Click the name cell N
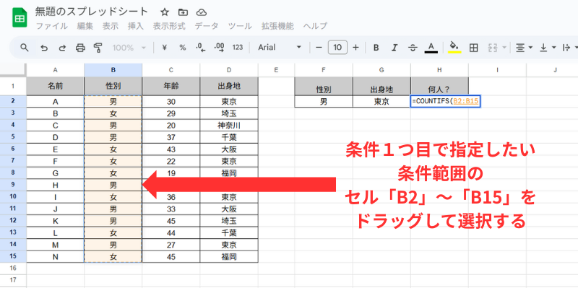This screenshot has height=288, width=578. pos(56,257)
